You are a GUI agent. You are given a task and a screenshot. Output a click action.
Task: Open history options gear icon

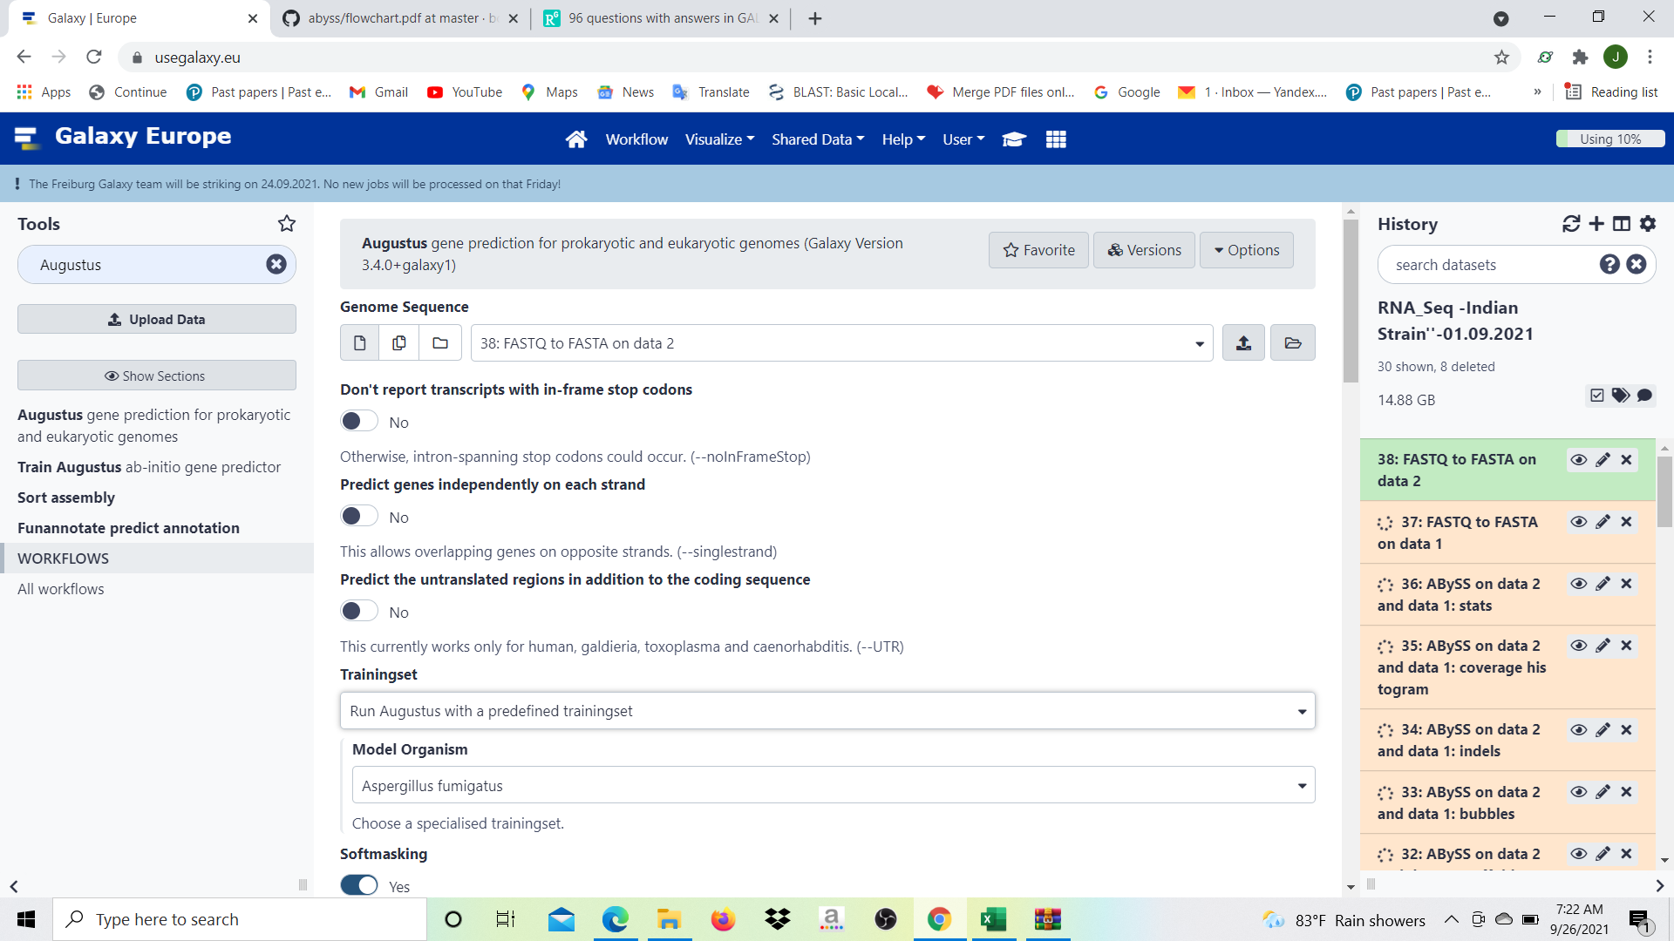pos(1648,224)
